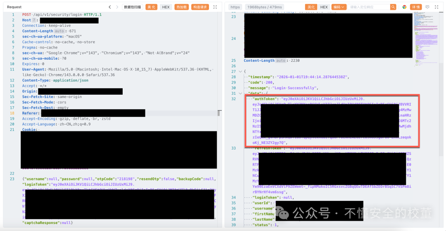The image size is (446, 231).
Task: Click the 构造请求 button
Action: coord(200,7)
